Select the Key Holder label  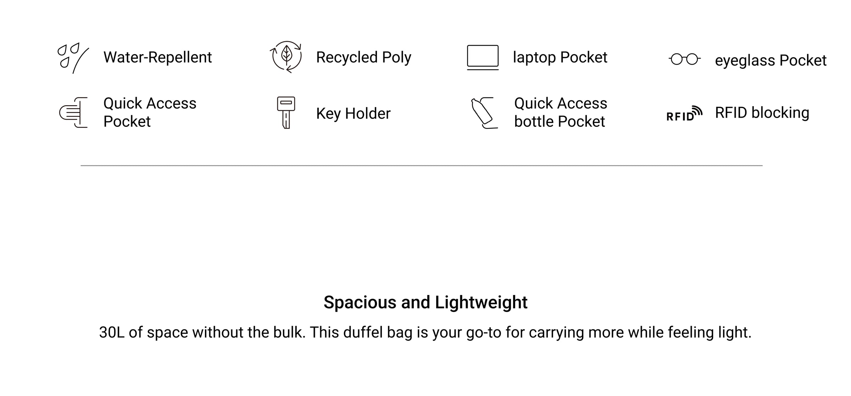(x=353, y=113)
